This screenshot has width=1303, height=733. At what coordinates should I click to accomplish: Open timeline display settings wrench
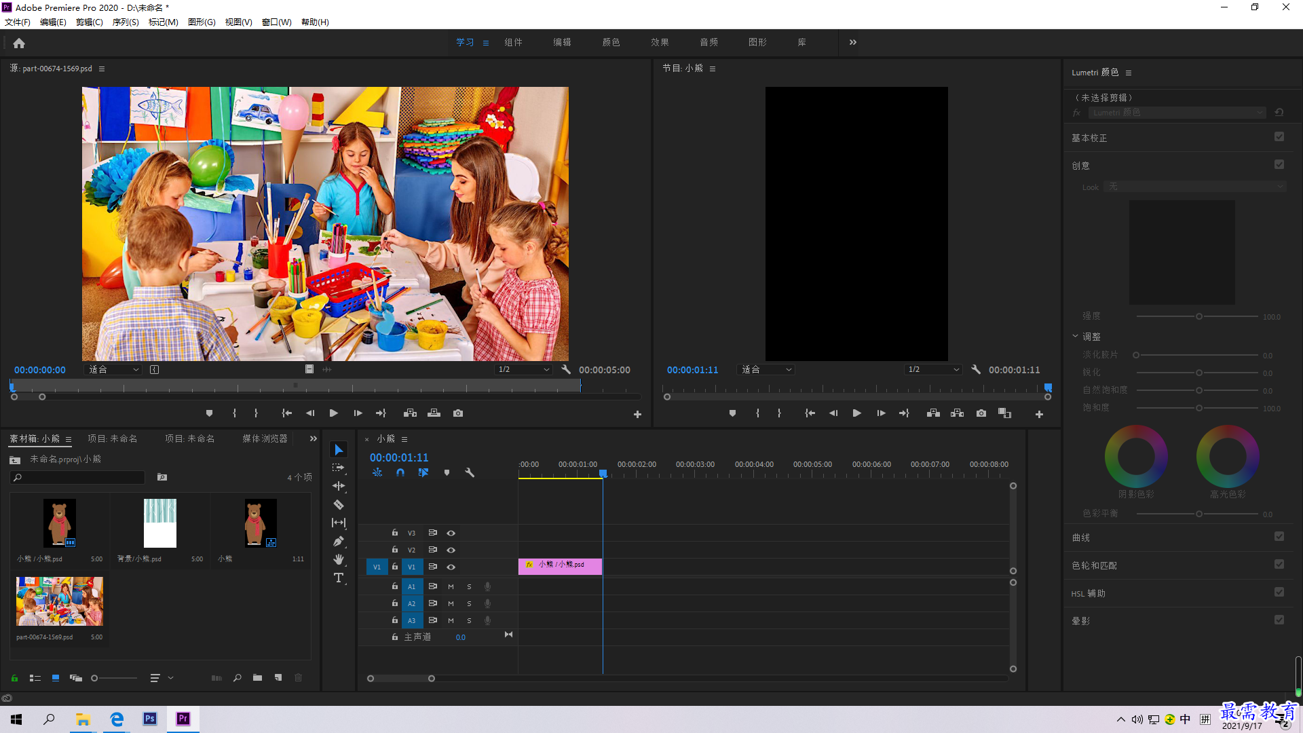[469, 472]
